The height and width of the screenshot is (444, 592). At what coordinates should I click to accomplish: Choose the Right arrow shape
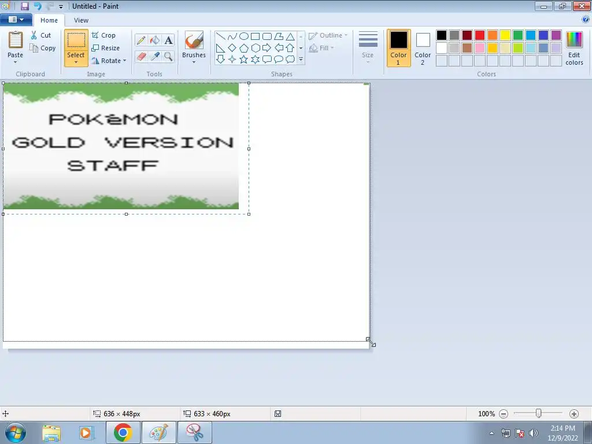click(x=267, y=48)
